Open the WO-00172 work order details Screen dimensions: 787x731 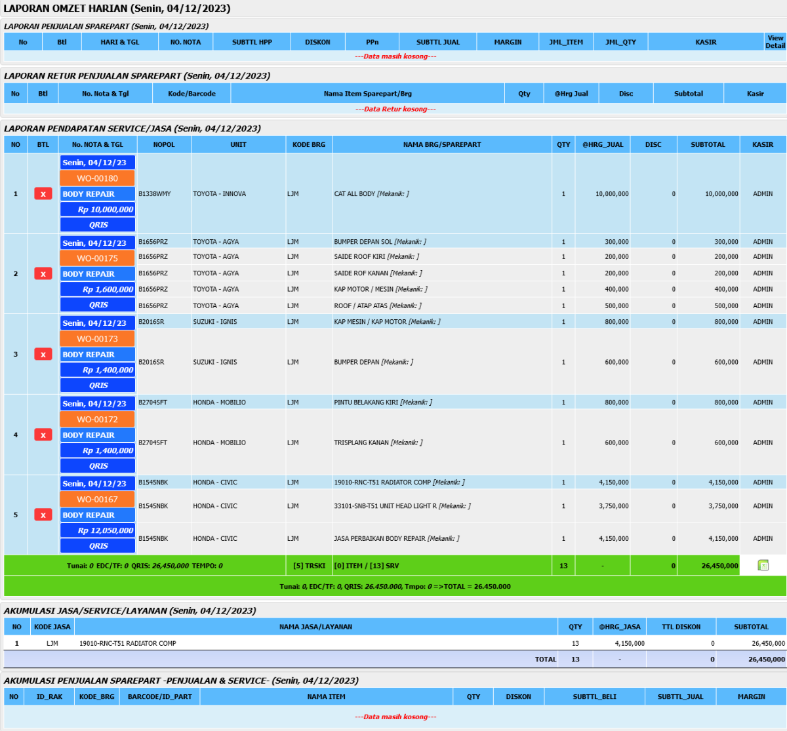(x=97, y=420)
